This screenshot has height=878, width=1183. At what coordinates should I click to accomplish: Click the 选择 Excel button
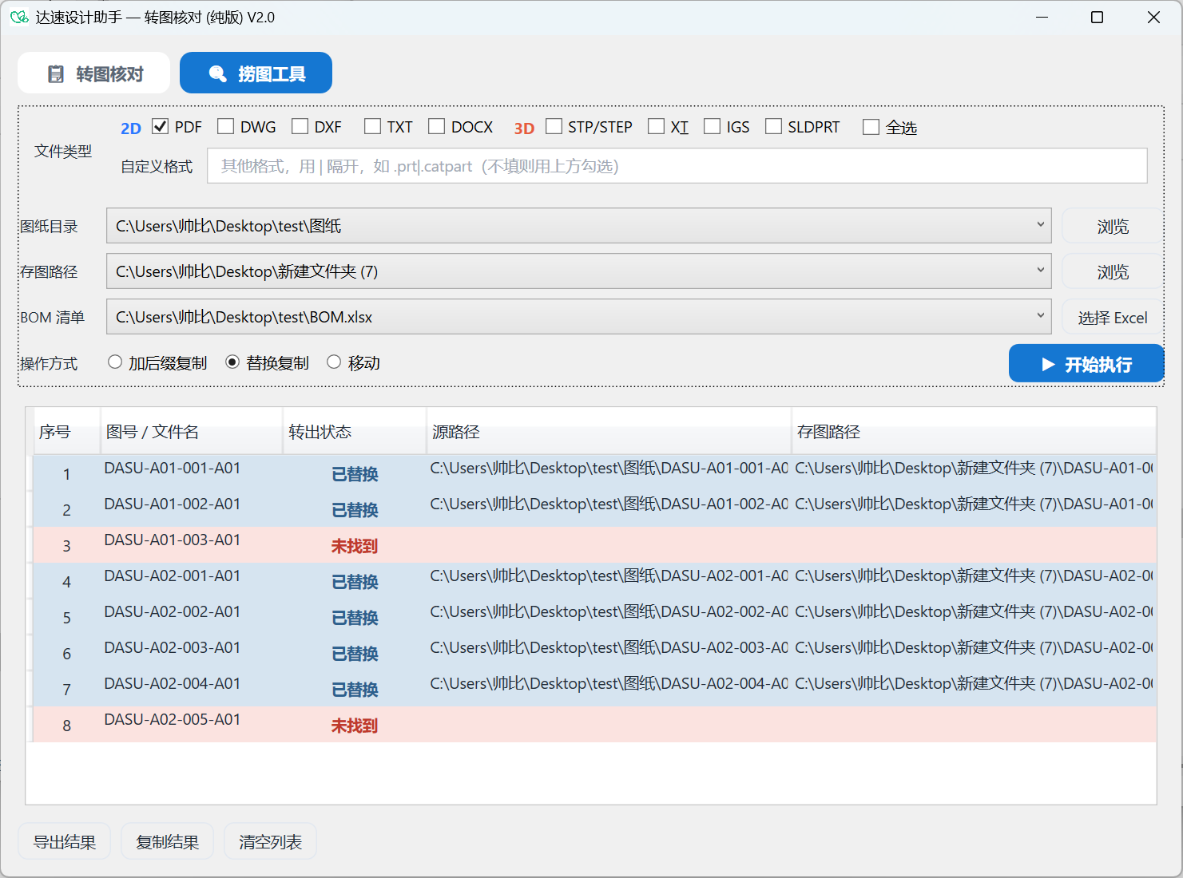1113,317
